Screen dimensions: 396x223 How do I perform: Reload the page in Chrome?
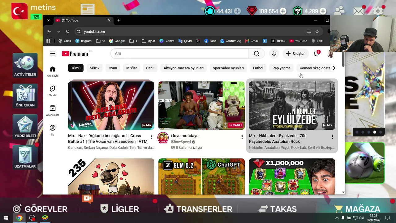68,31
